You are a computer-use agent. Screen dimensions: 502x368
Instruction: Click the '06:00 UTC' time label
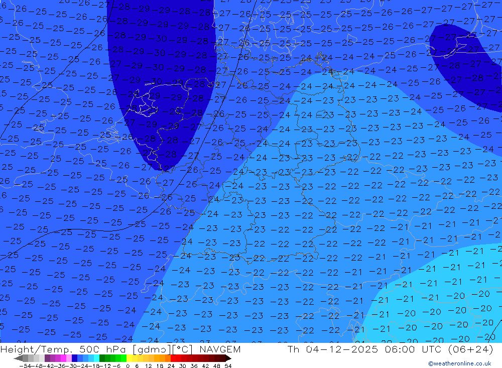click(413, 349)
